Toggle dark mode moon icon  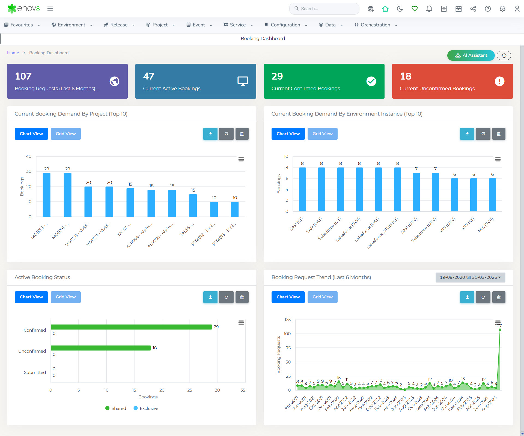coord(400,9)
